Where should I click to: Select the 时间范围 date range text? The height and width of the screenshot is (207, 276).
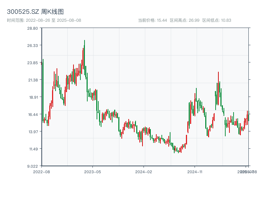point(44,20)
